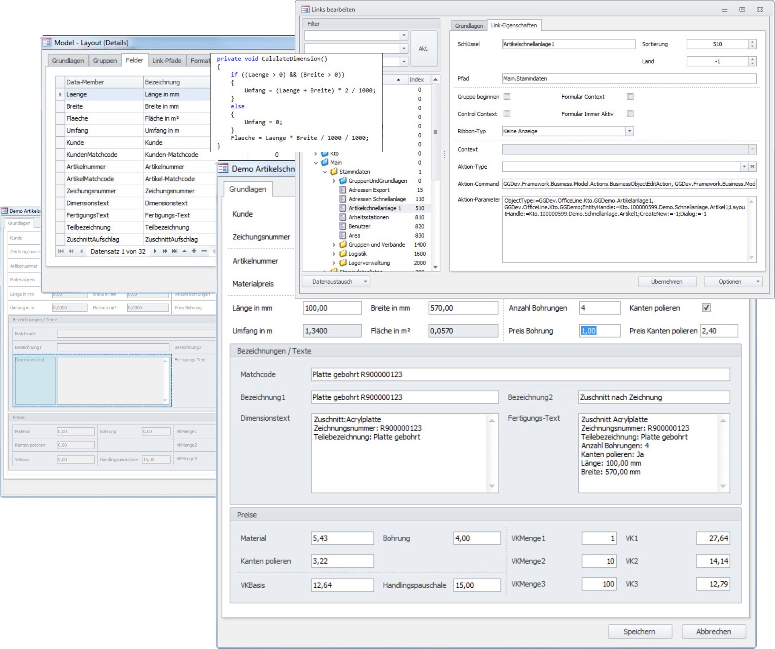Go to the next record arrow
The height and width of the screenshot is (649, 775).
tap(155, 251)
